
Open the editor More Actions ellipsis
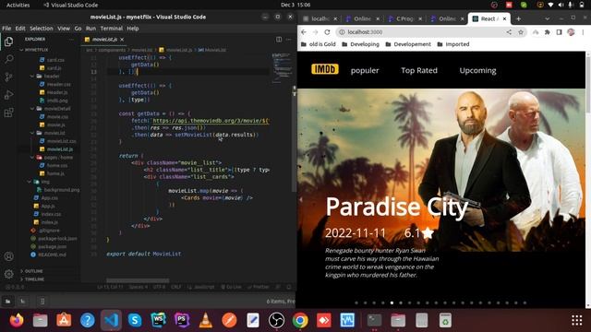(x=289, y=39)
